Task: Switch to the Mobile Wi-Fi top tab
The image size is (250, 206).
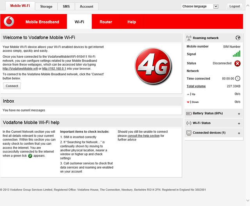Action: point(20,6)
